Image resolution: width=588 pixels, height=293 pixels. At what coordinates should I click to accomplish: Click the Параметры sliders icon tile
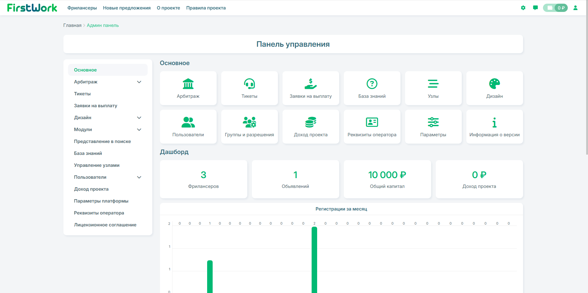pos(433,126)
